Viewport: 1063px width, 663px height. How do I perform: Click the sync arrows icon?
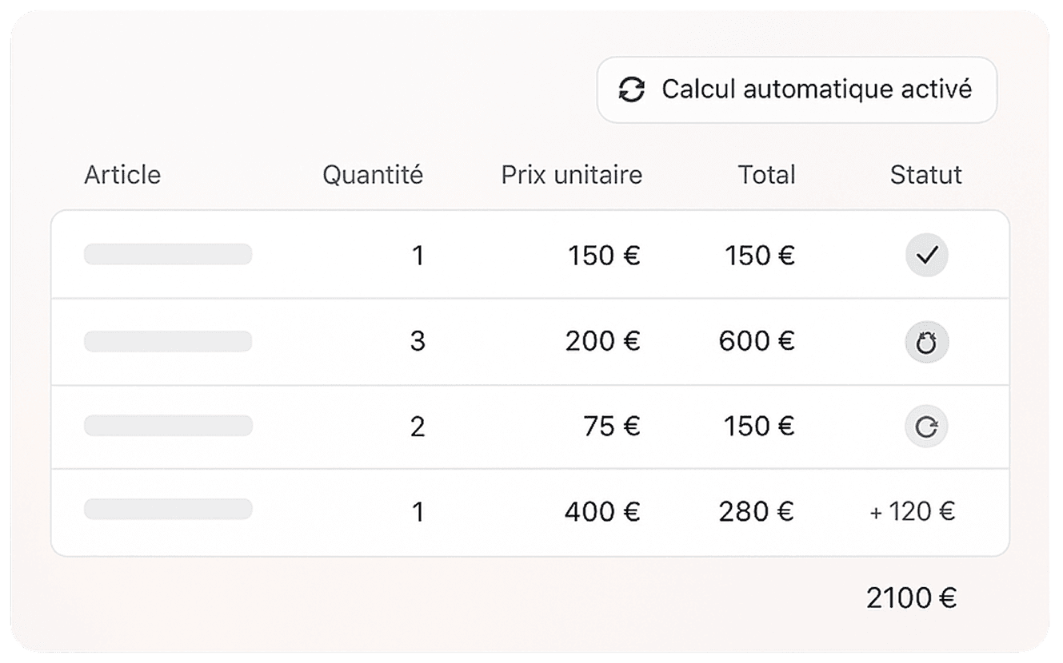[632, 89]
